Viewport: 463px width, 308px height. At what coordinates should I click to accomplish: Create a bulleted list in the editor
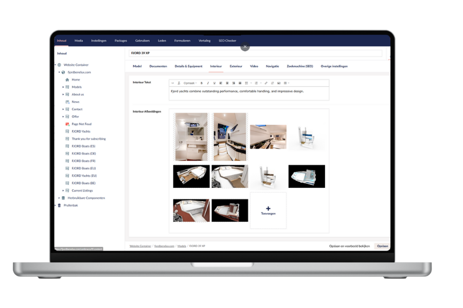point(245,82)
